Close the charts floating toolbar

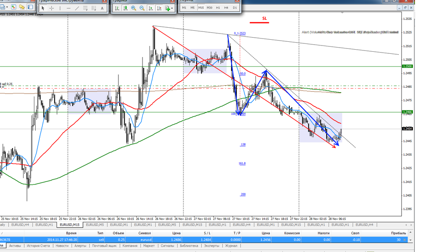click(172, 1)
